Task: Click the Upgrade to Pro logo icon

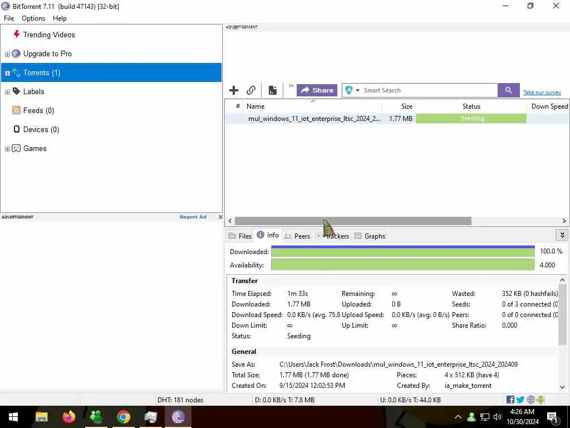Action: point(16,53)
